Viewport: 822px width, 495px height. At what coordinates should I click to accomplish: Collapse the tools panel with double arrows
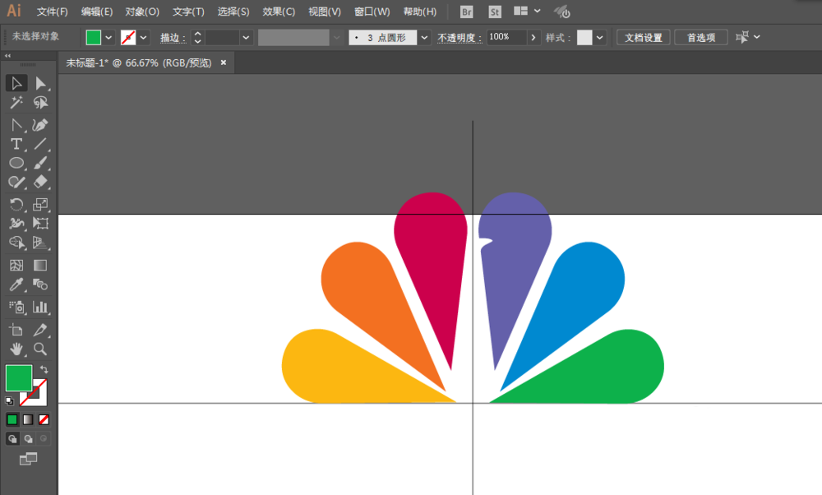tap(8, 56)
